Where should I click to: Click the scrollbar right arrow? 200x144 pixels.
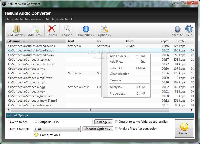(x=192, y=110)
